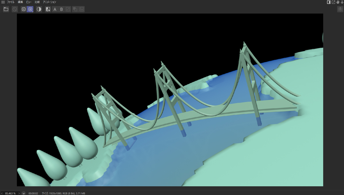This screenshot has height=195, width=344.
Task: Set the current image as A
Action: (x=55, y=9)
